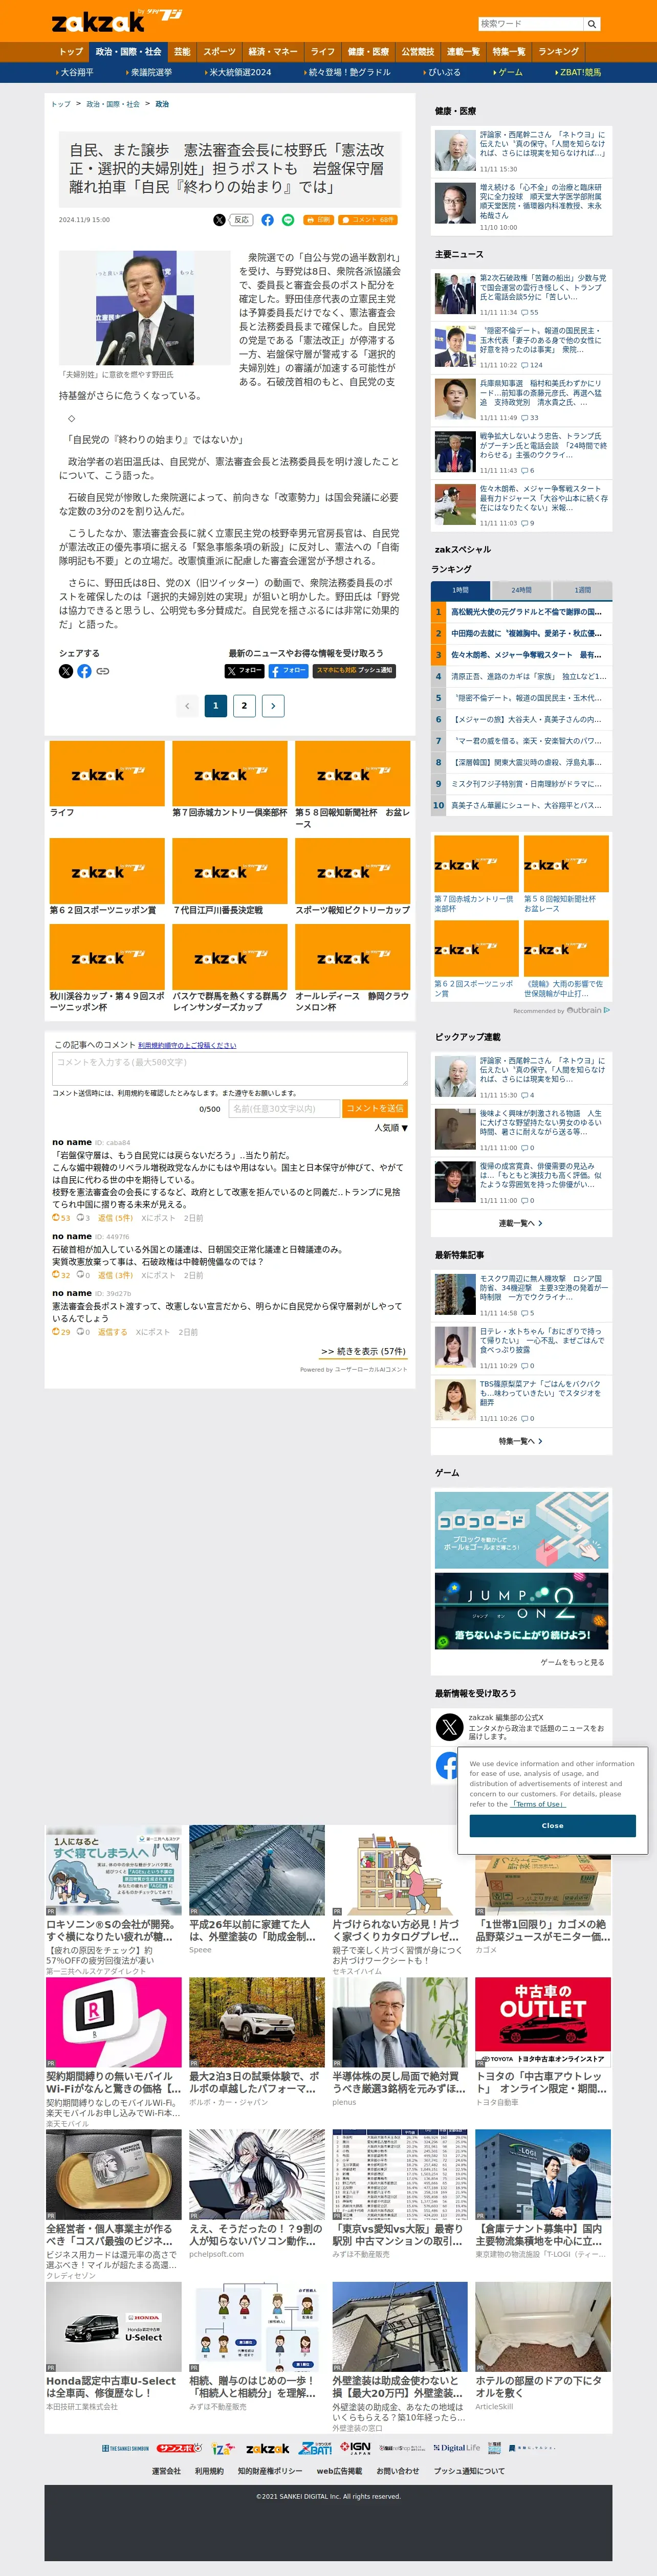This screenshot has height=2576, width=657.
Task: Close the cookie notice with Close
Action: [x=552, y=1825]
